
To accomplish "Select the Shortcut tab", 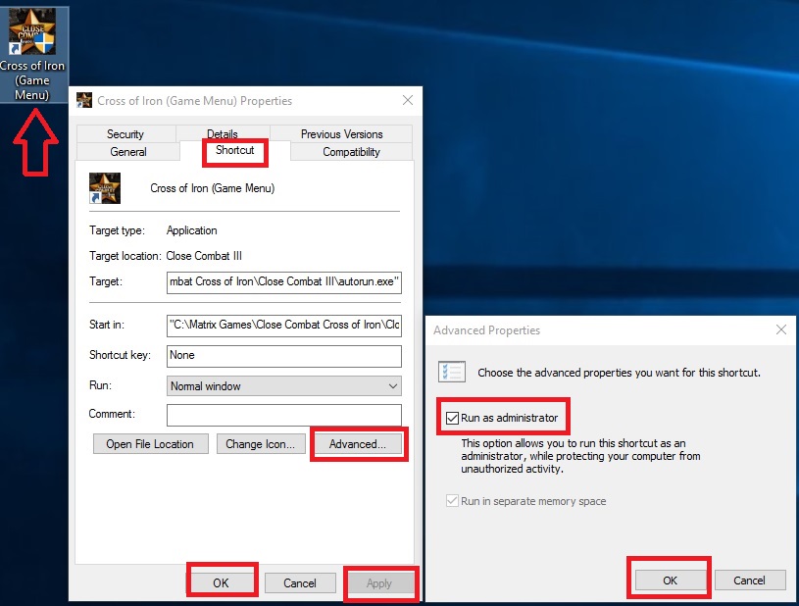I will [234, 150].
